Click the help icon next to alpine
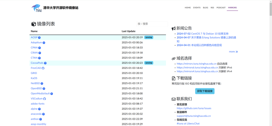272x126 pixels. pyautogui.click(x=39, y=109)
